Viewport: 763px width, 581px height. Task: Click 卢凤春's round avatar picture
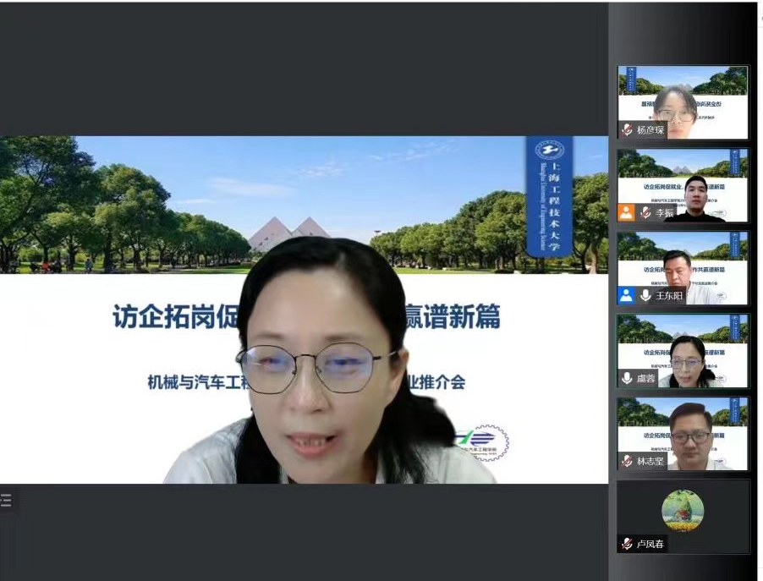(683, 511)
